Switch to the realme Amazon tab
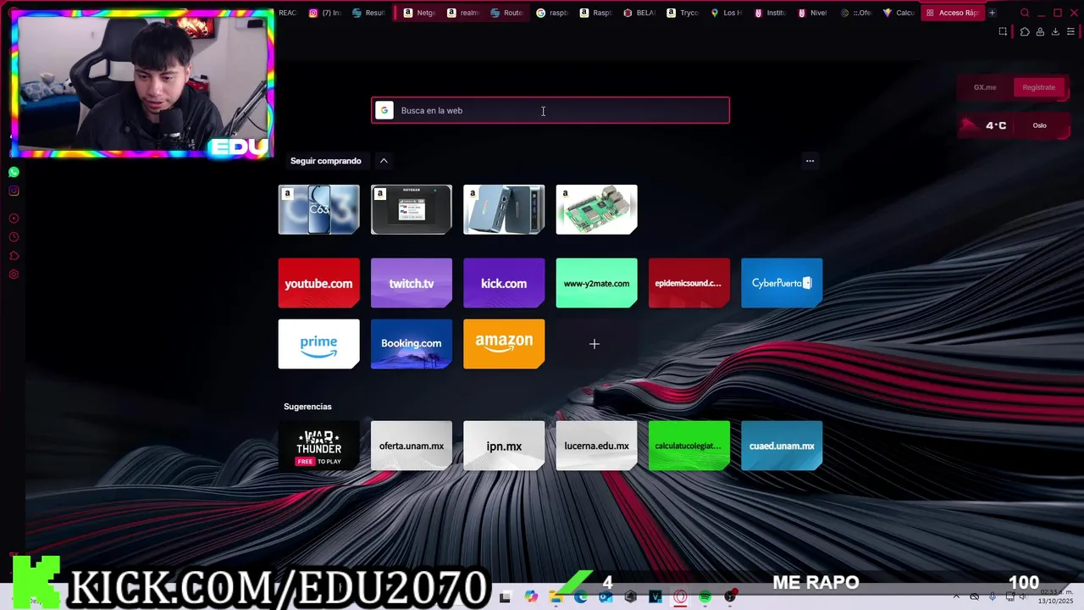The height and width of the screenshot is (610, 1084). tap(462, 13)
